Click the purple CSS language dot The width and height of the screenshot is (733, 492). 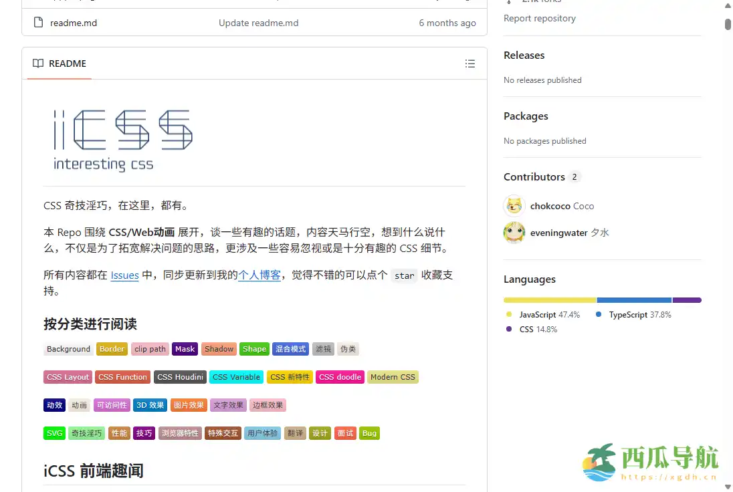point(509,329)
